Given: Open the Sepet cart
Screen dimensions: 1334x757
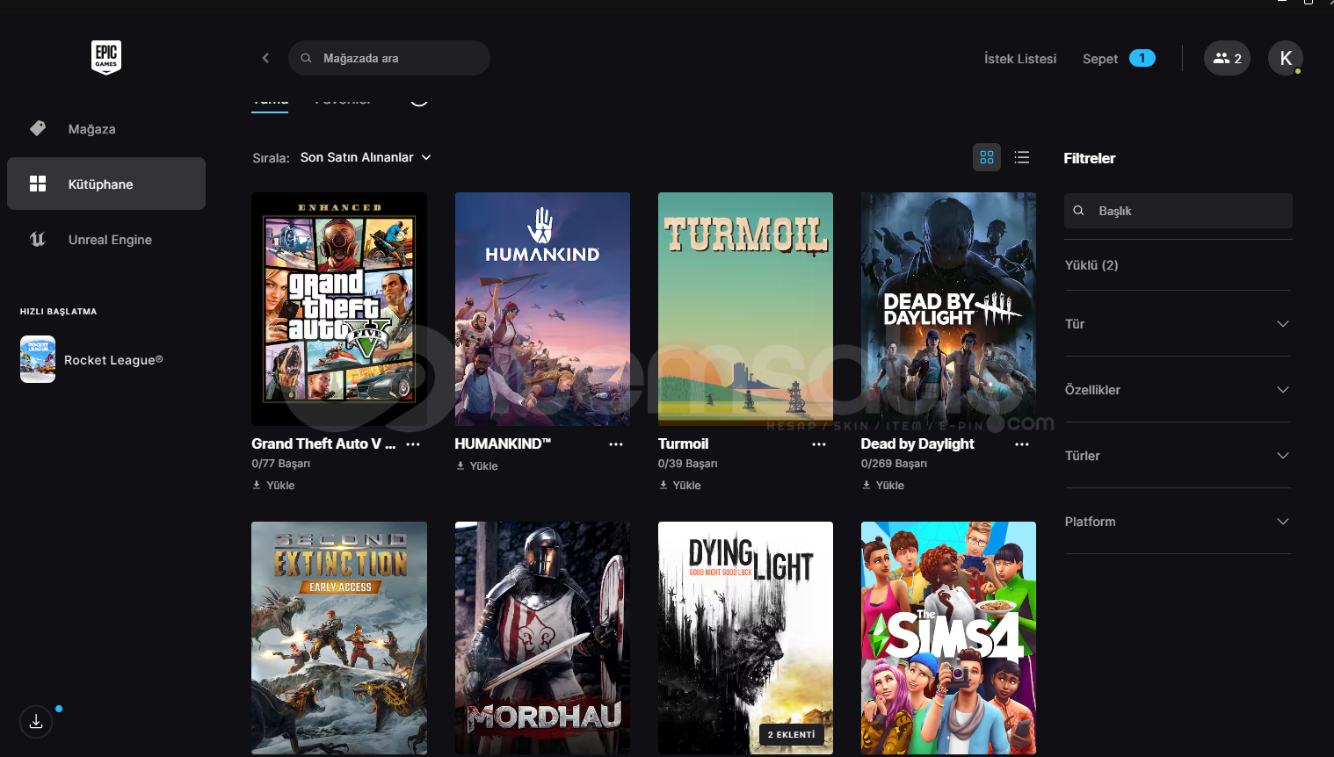Looking at the screenshot, I should (x=1119, y=58).
